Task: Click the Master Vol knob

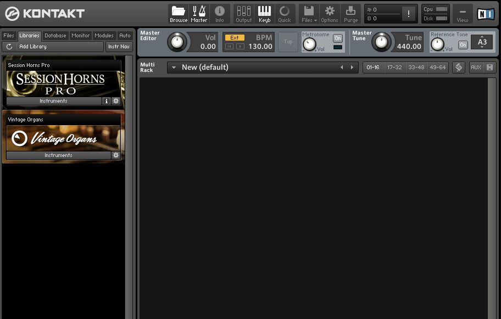Action: pos(177,42)
